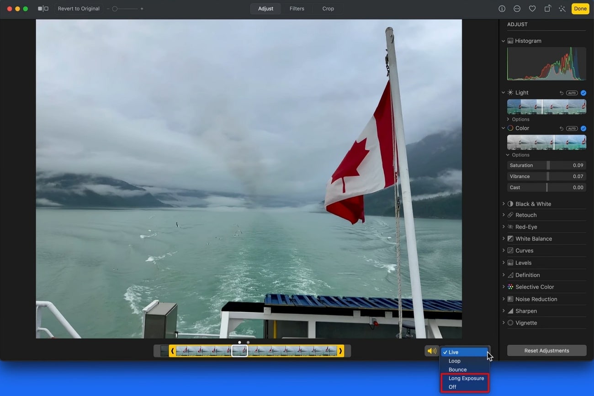The image size is (594, 396).
Task: Click the Levels icon
Action: [x=510, y=263]
